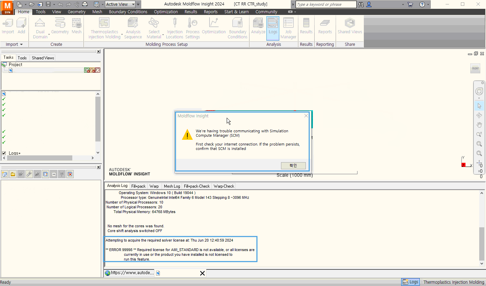486x286 pixels.
Task: Open the Community ribbon tab
Action: point(266,12)
